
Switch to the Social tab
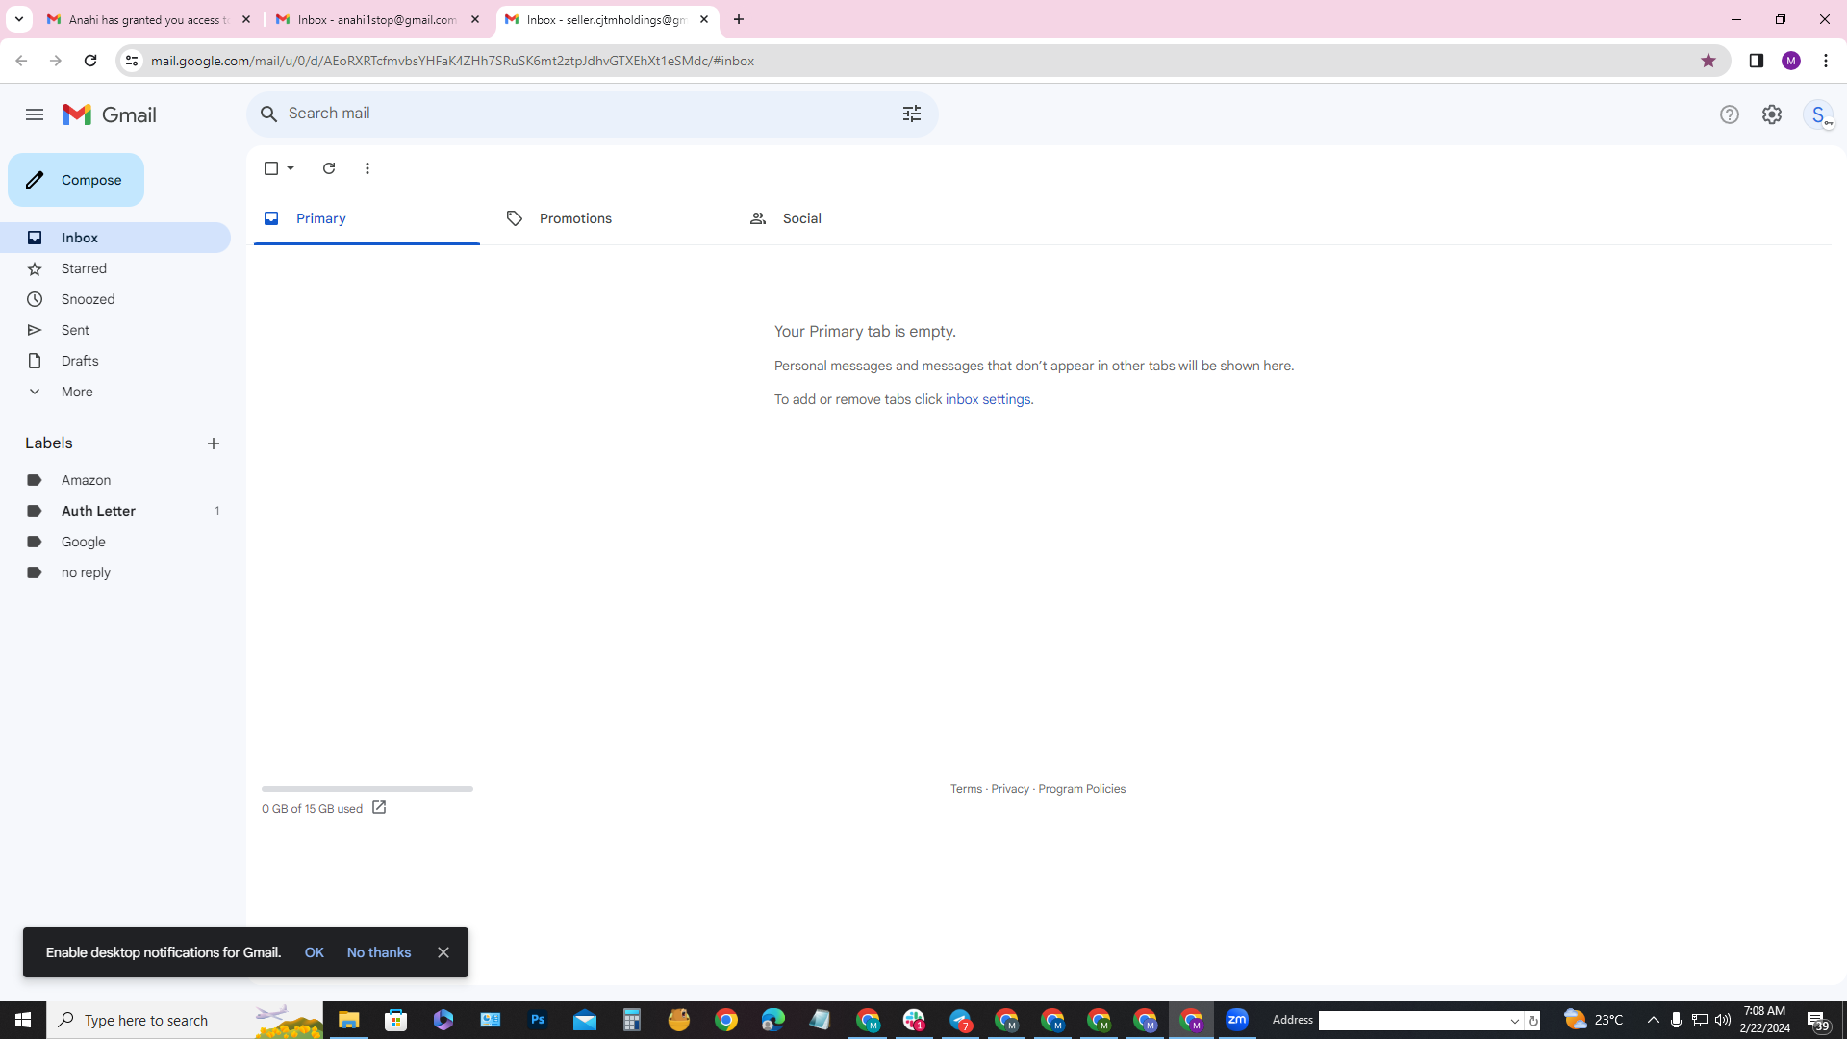pyautogui.click(x=851, y=218)
